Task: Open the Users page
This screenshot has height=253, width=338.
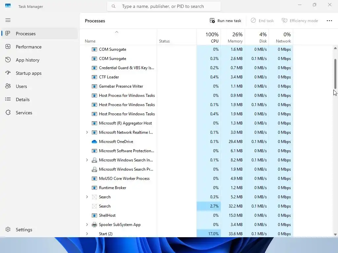Action: pyautogui.click(x=40, y=86)
